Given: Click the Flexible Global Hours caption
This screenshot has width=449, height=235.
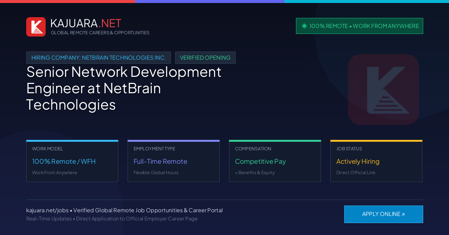Looking at the screenshot, I should click(156, 173).
